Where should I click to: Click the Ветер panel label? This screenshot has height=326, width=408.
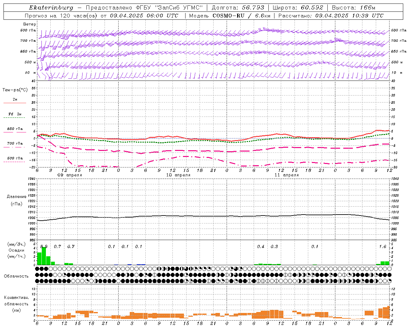[x=29, y=24]
